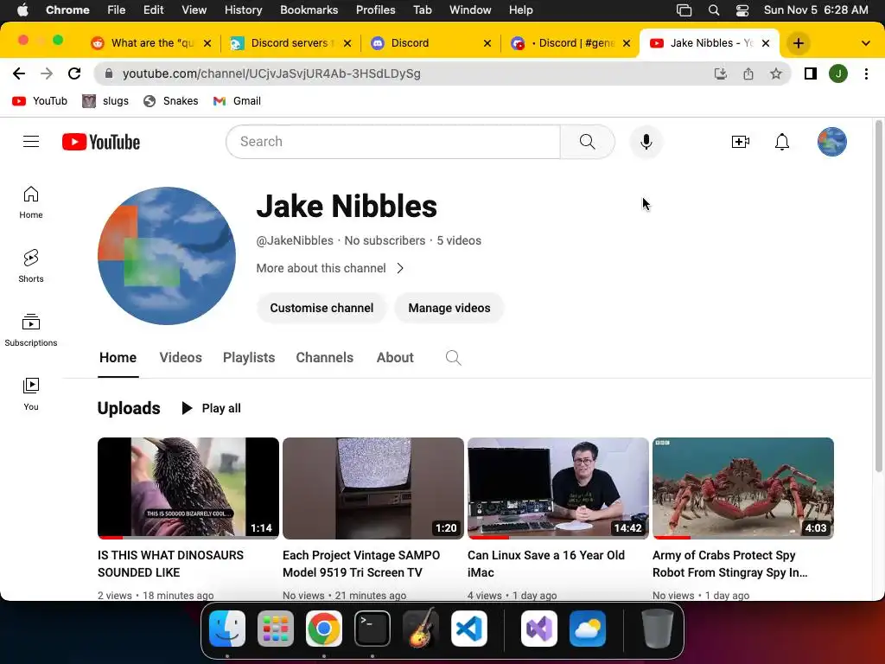Screen dimensions: 885x664
Task: Open a new tab with plus button
Action: pyautogui.click(x=798, y=43)
